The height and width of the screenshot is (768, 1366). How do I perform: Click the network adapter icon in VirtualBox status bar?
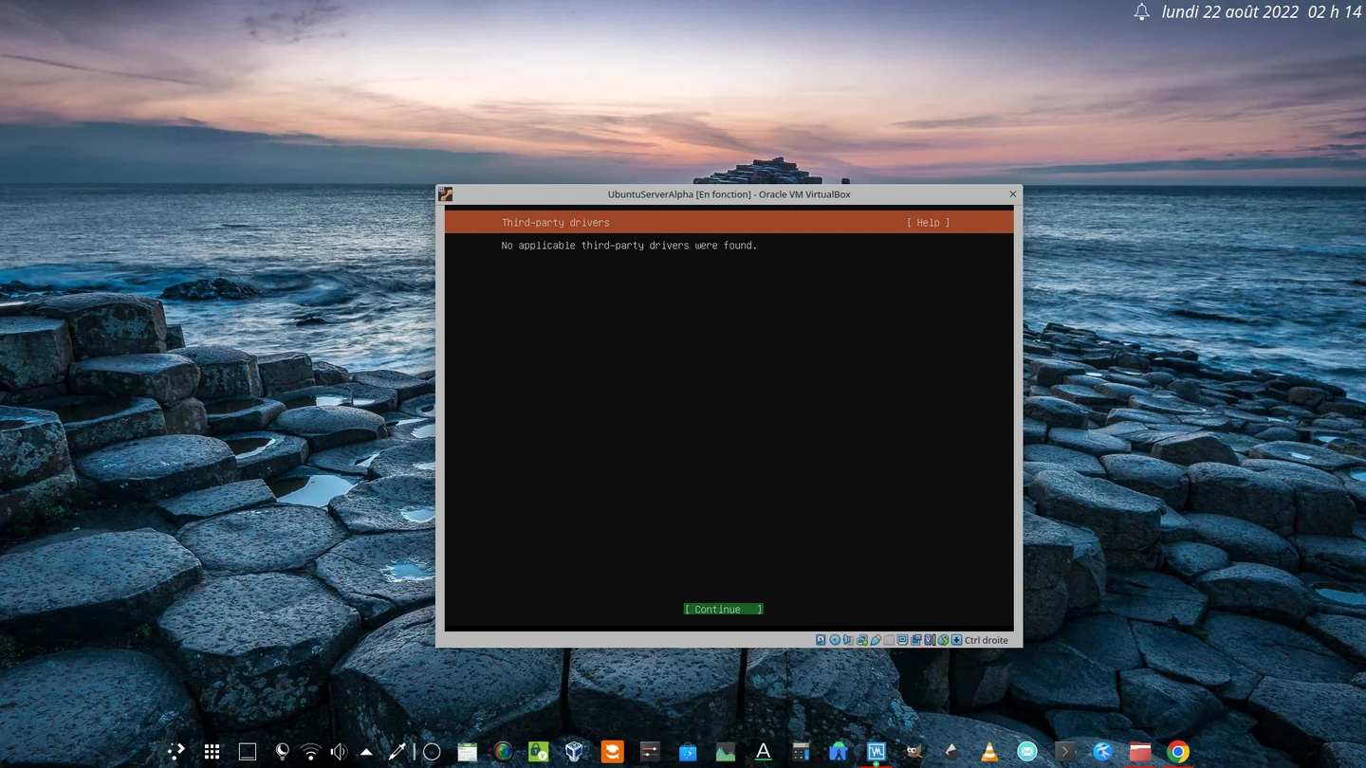[862, 640]
